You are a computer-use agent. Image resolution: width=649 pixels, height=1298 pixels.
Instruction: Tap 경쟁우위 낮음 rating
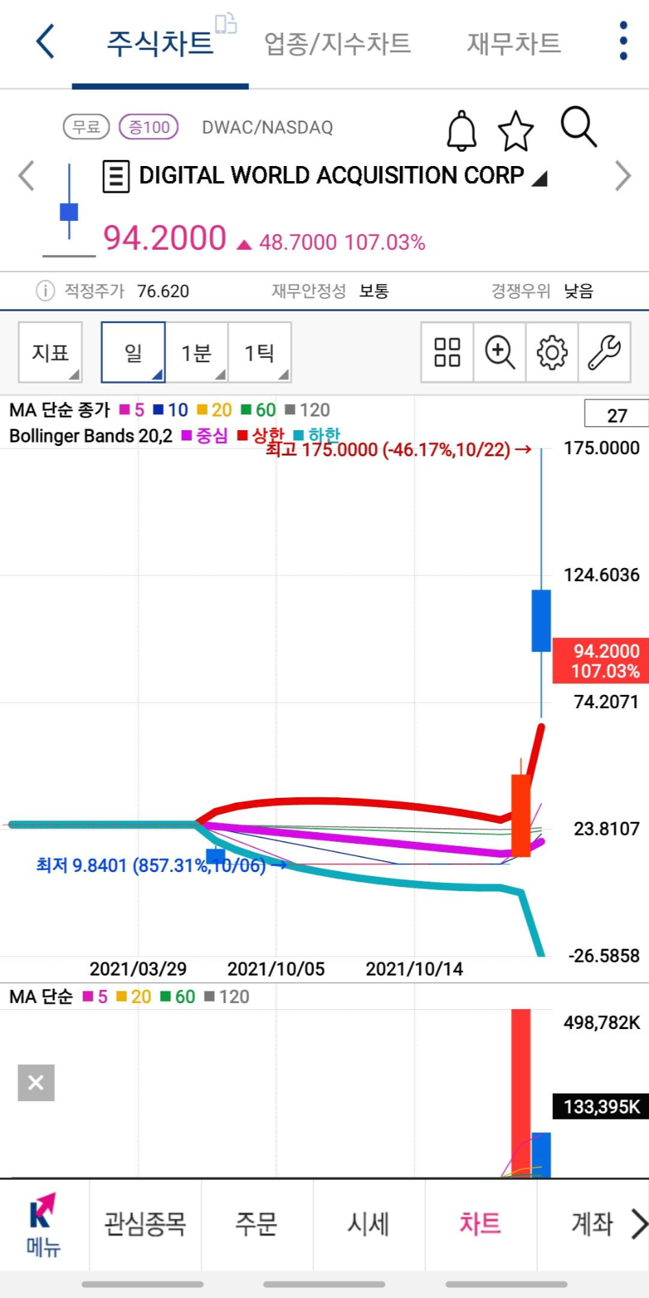click(x=578, y=291)
